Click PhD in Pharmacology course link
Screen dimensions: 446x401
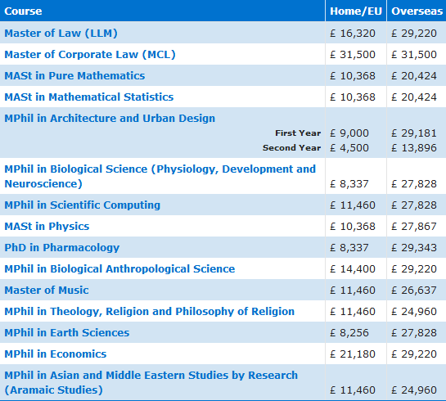(x=61, y=248)
